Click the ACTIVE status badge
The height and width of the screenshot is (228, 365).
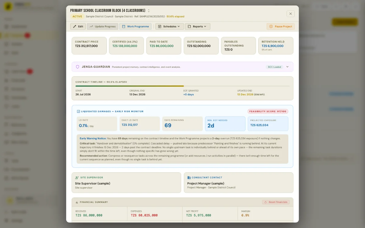77,16
